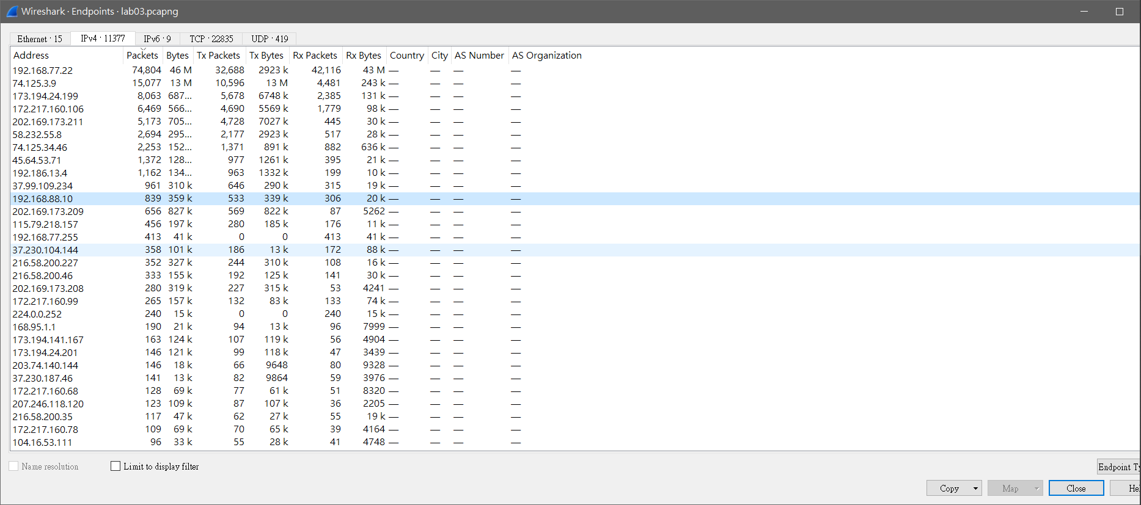Switch to the Ethernet · 15 tab
Image resolution: width=1141 pixels, height=505 pixels.
coord(40,39)
